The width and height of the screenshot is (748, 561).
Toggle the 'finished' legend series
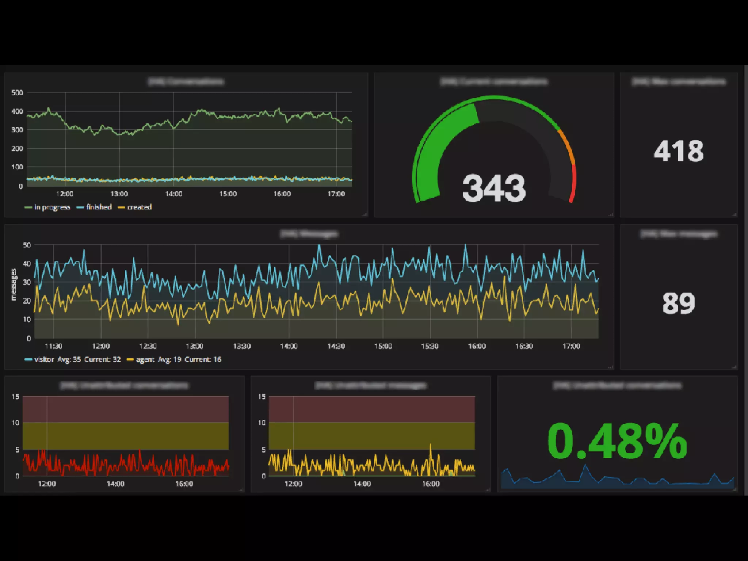(99, 207)
